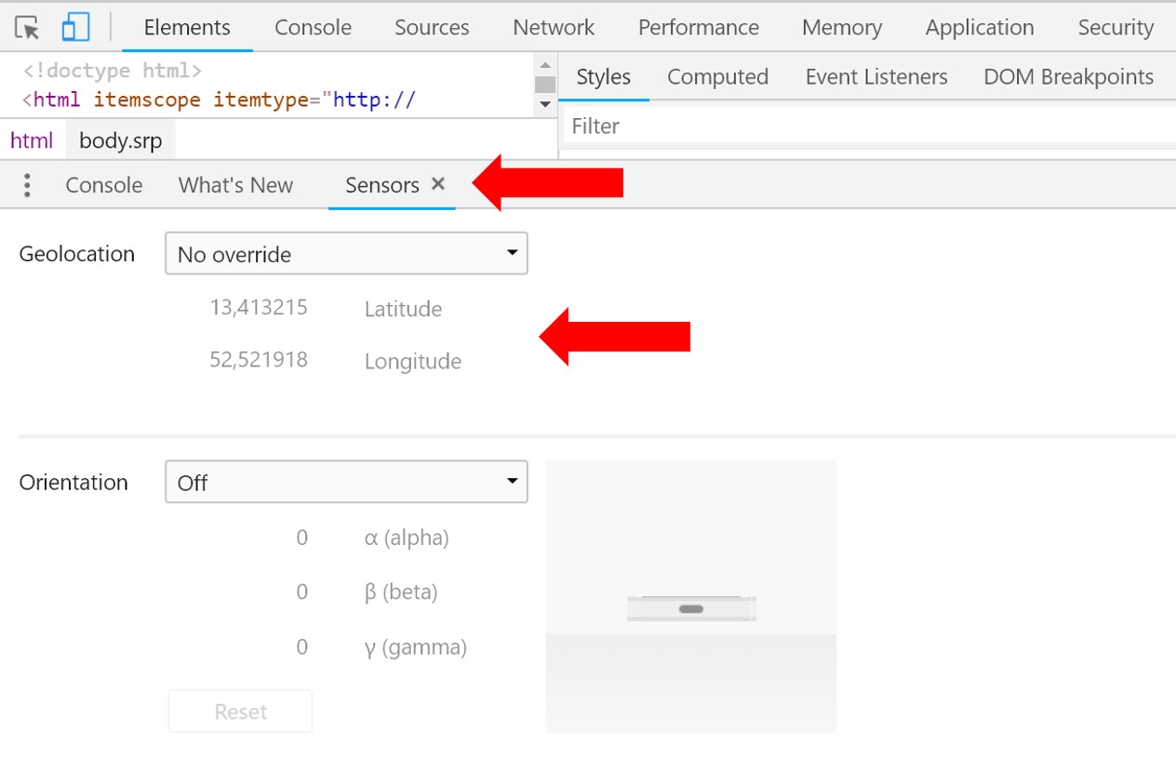
Task: Close the Sensors drawer tab
Action: (438, 184)
